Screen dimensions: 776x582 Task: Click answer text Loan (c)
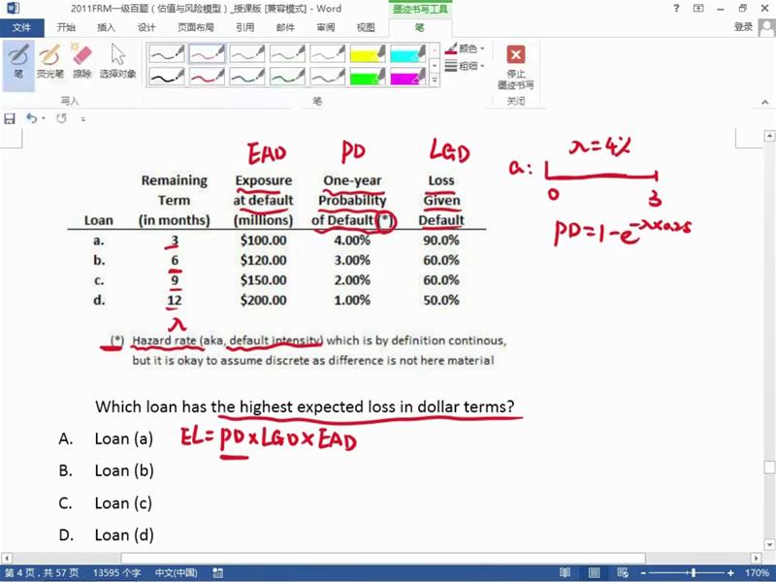pyautogui.click(x=123, y=502)
